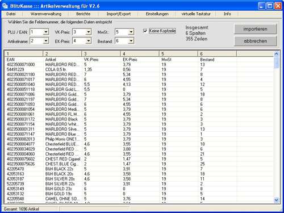Click 'CHEST.RED Cigarel' article cell
The height and width of the screenshot is (213, 284).
62,159
